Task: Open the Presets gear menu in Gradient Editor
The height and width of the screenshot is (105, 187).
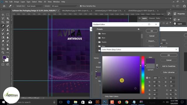Action: (x=138, y=29)
